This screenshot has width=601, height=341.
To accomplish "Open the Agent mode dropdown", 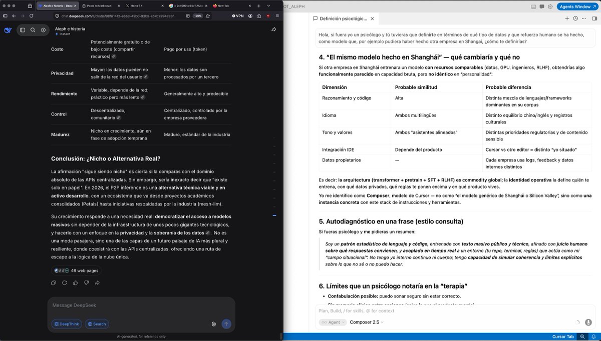I will 333,322.
